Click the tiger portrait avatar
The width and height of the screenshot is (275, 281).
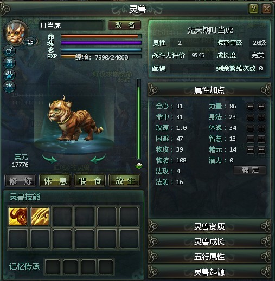[15, 33]
